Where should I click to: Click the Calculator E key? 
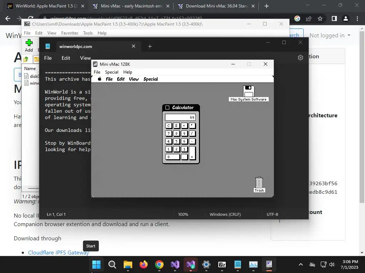176,125
